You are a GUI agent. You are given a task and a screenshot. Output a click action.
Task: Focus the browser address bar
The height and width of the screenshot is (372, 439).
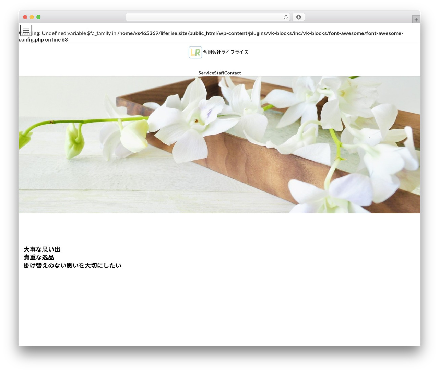point(207,17)
